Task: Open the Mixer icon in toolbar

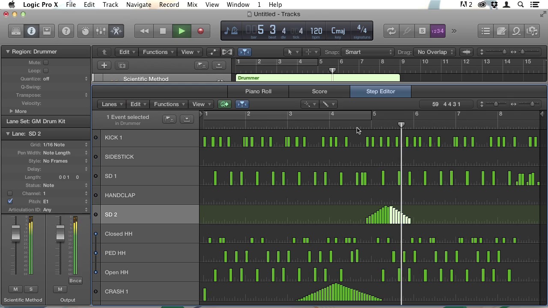Action: [x=101, y=31]
